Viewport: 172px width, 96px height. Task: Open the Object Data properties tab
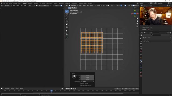(x=141, y=70)
